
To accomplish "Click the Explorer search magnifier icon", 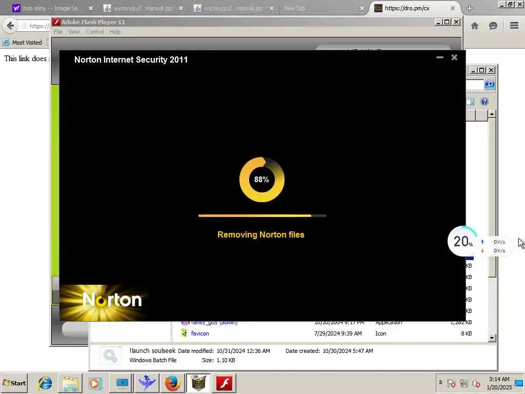I will tap(490, 85).
